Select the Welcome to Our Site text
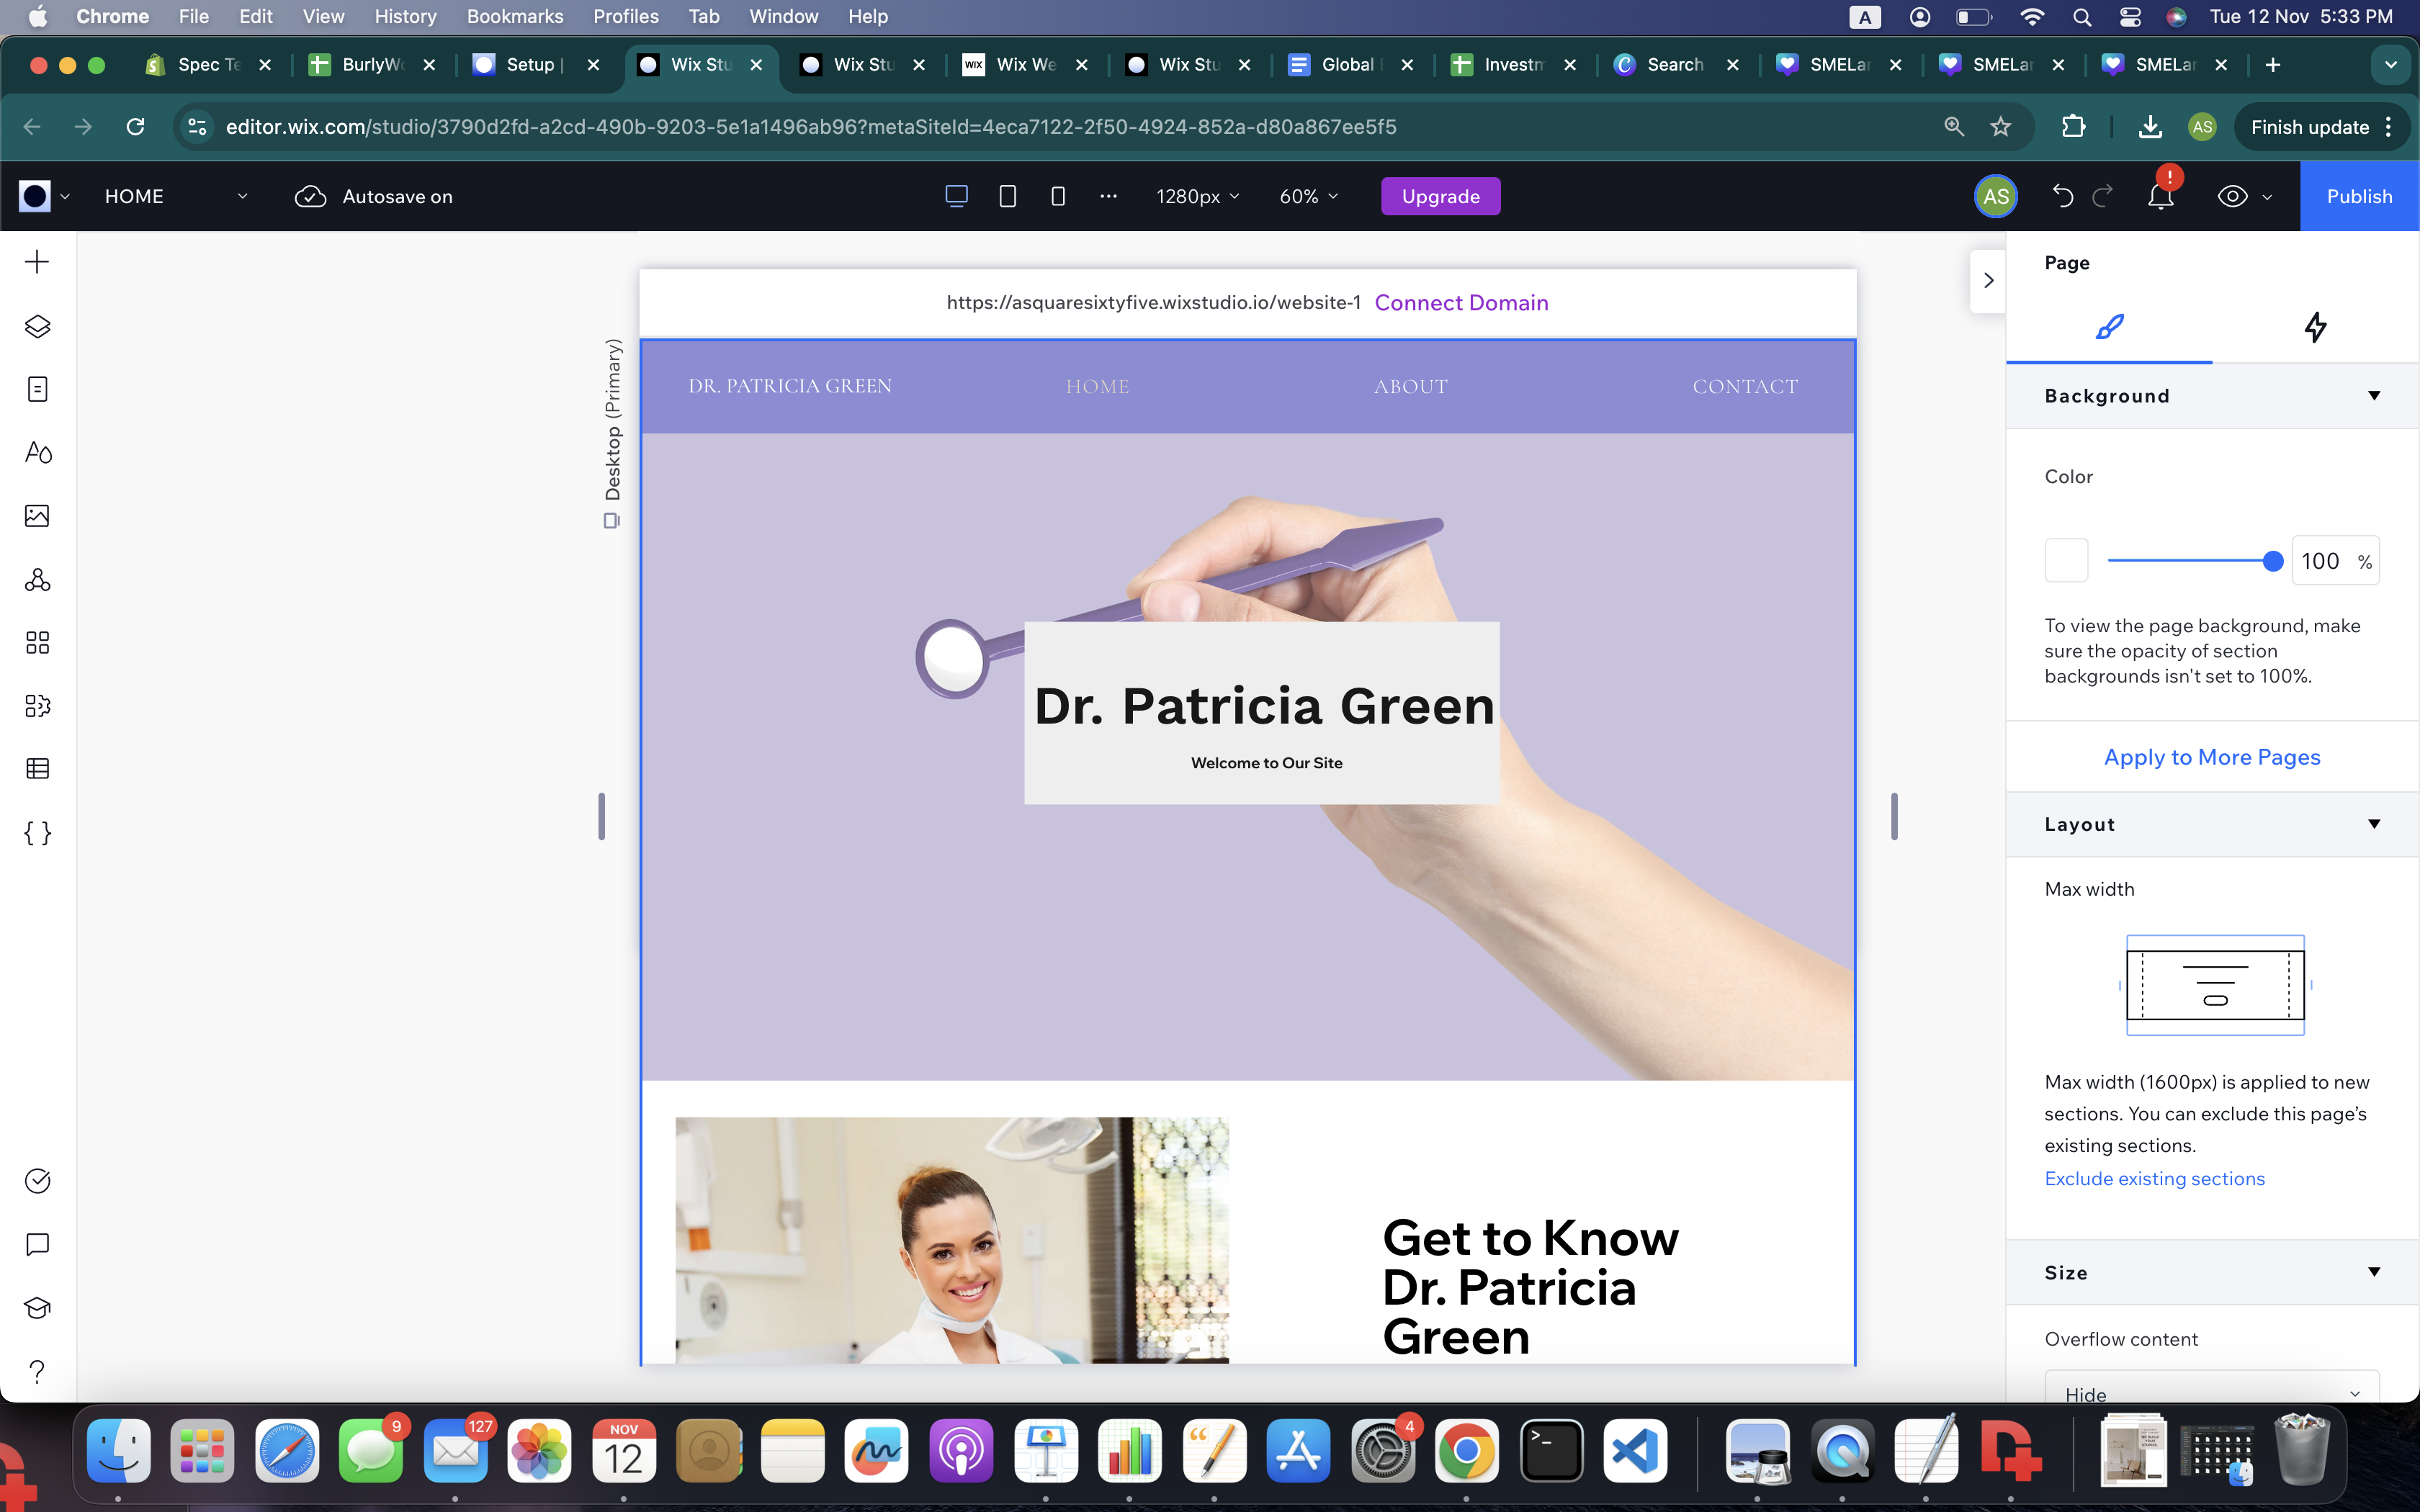Viewport: 2420px width, 1512px height. pyautogui.click(x=1266, y=763)
